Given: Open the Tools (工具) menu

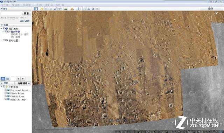Looking at the screenshot, I should coord(38,5).
